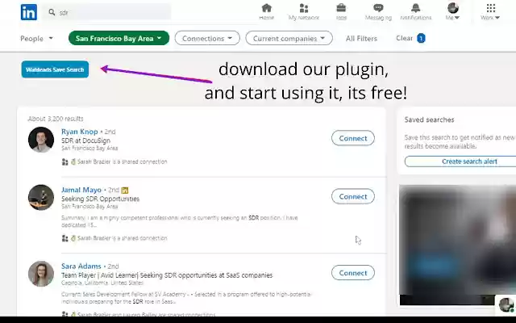Click Jamal Mayo's profile photo
Viewport: 516px width, 323px height.
click(x=41, y=197)
